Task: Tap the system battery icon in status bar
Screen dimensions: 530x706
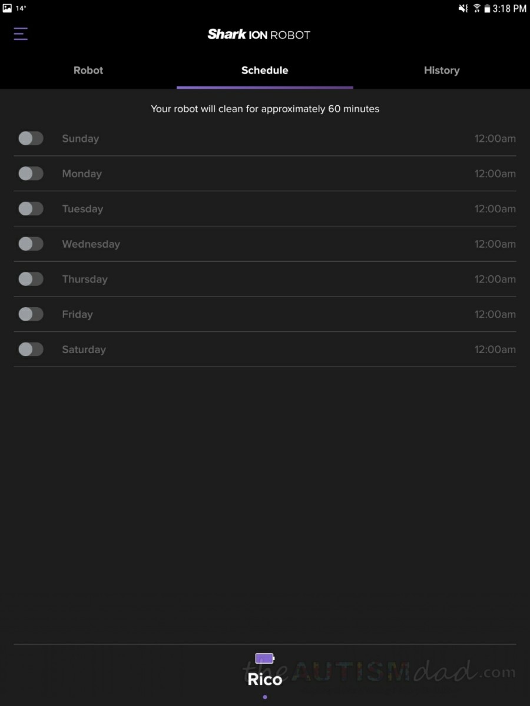Action: [487, 8]
